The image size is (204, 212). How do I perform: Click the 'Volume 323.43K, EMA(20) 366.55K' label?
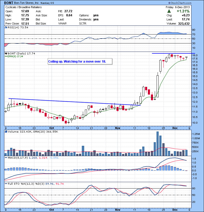(x=33, y=132)
